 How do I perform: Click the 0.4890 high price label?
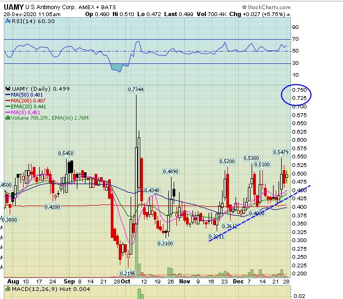click(x=170, y=172)
